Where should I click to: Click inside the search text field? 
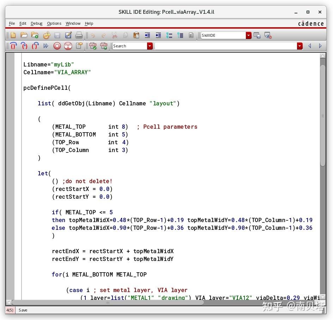(x=225, y=46)
